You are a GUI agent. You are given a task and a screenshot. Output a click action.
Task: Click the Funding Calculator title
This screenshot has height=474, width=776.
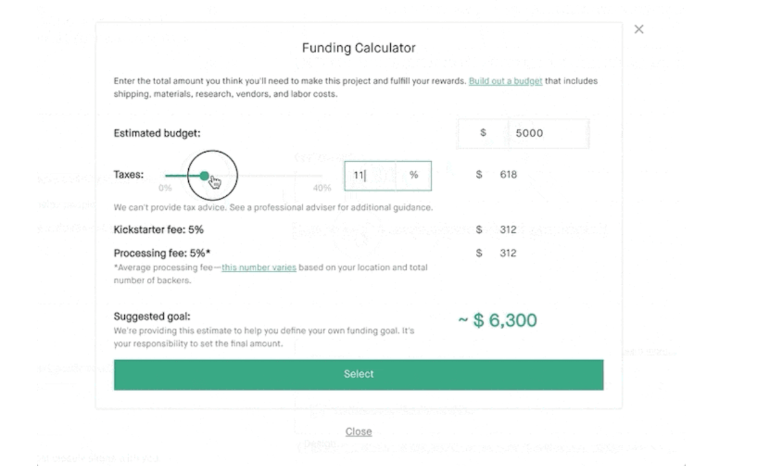coord(359,48)
